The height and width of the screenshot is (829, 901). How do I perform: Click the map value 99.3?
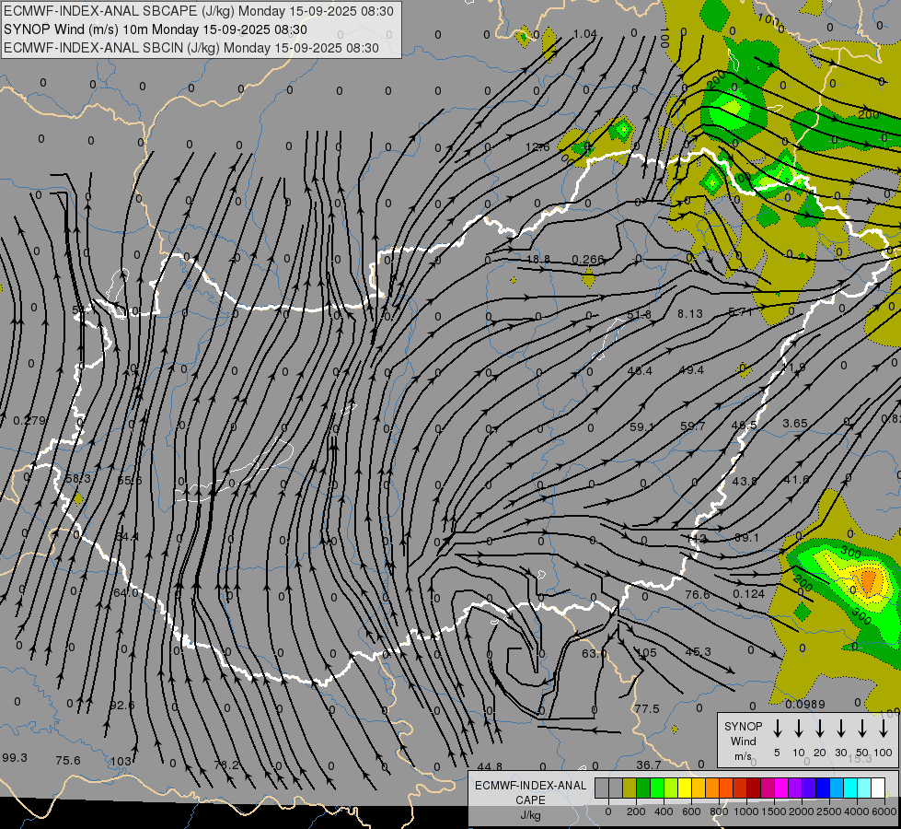click(15, 757)
